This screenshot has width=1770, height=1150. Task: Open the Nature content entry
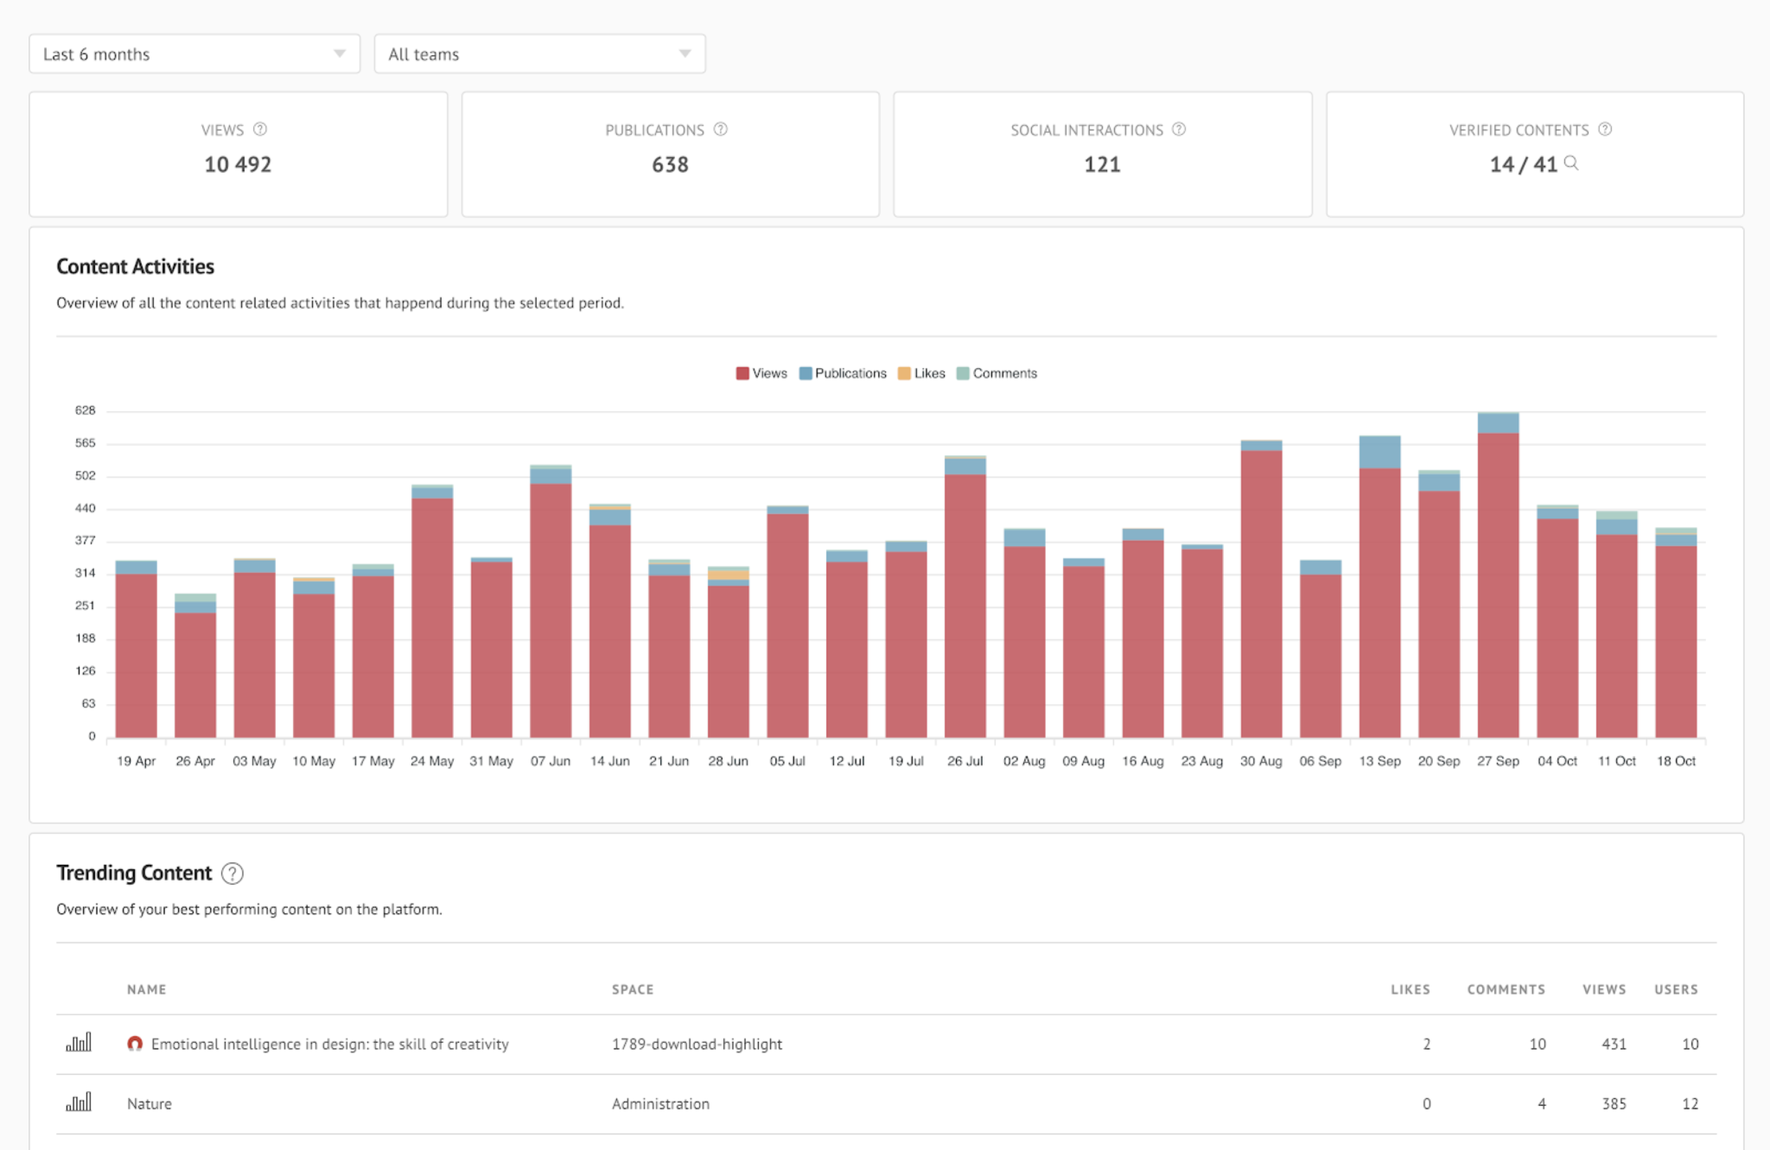(149, 1102)
